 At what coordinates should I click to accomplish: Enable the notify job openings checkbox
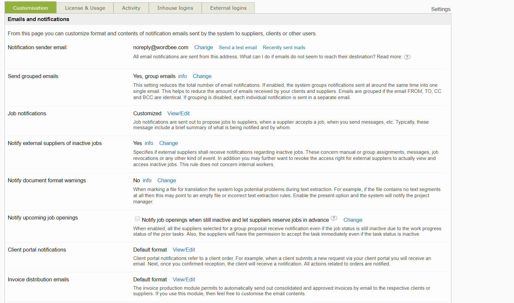(x=137, y=219)
